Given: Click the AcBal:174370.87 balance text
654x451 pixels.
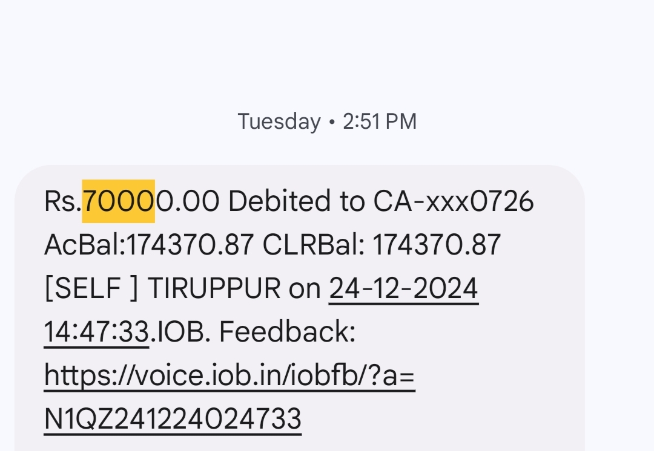Looking at the screenshot, I should [x=148, y=244].
